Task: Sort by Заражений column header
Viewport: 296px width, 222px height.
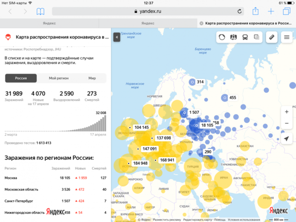Action: tap(61, 168)
